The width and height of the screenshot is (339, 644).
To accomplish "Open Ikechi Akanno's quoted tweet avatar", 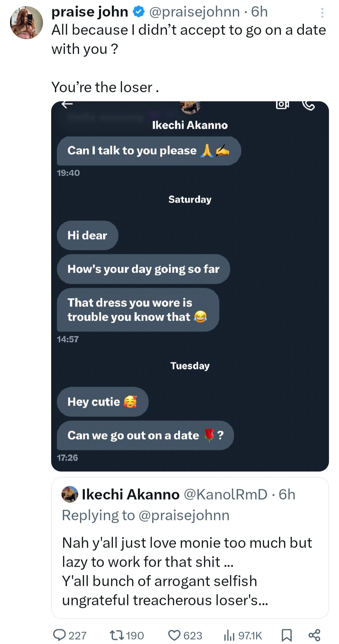I will coord(70,494).
